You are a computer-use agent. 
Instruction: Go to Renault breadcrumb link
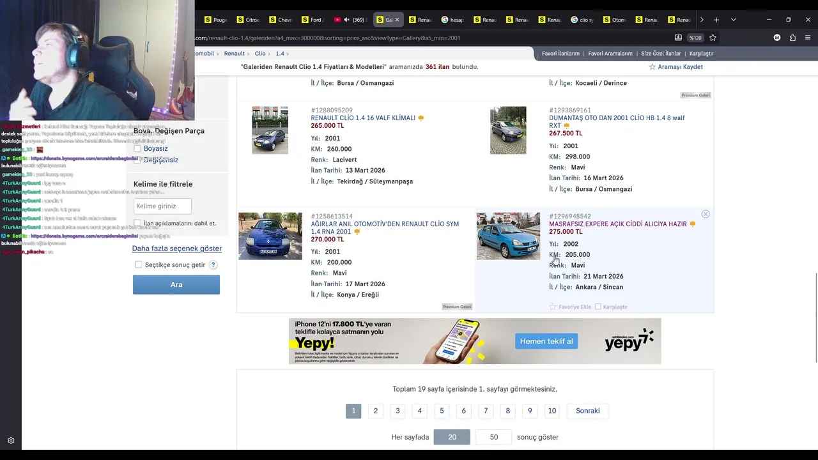(x=235, y=54)
